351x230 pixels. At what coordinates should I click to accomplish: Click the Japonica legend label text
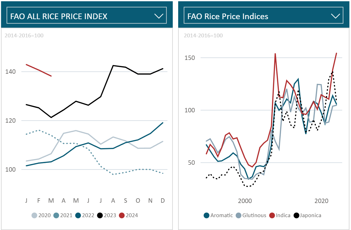click(x=310, y=215)
